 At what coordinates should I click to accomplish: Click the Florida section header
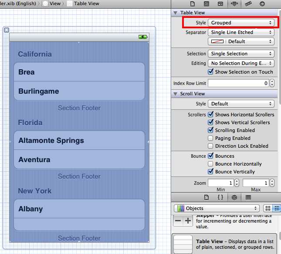tap(30, 122)
